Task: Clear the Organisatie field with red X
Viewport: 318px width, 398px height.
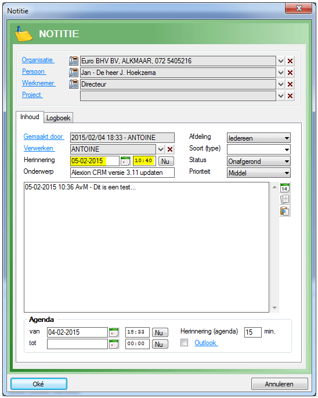Action: point(290,61)
